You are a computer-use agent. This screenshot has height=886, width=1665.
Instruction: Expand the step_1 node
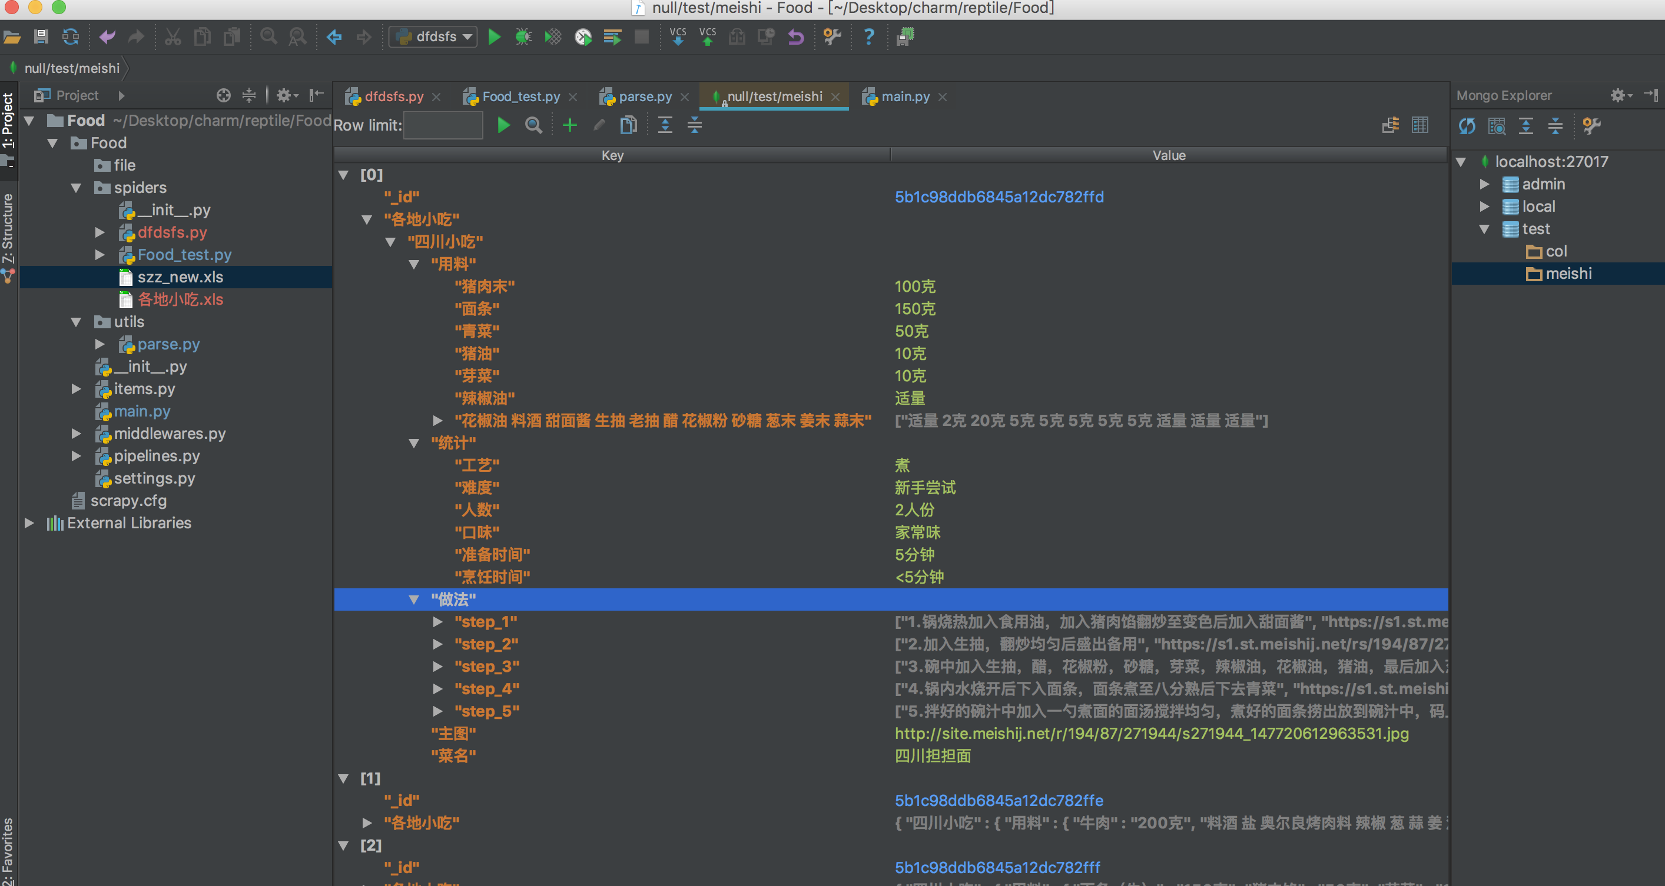coord(437,622)
